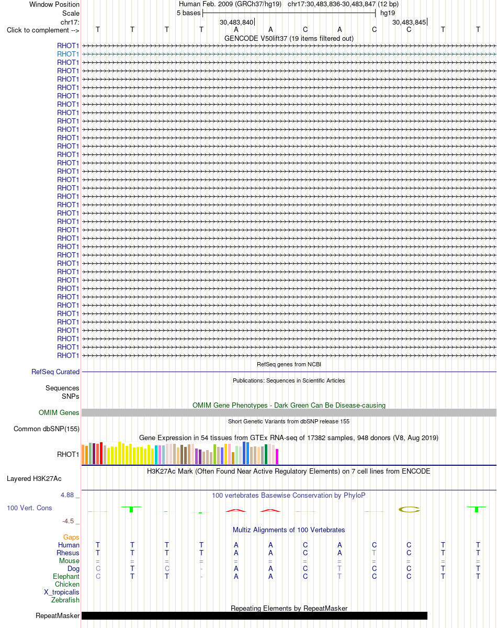The width and height of the screenshot is (497, 628).
Task: Click the Sequences track label
Action: 62,388
